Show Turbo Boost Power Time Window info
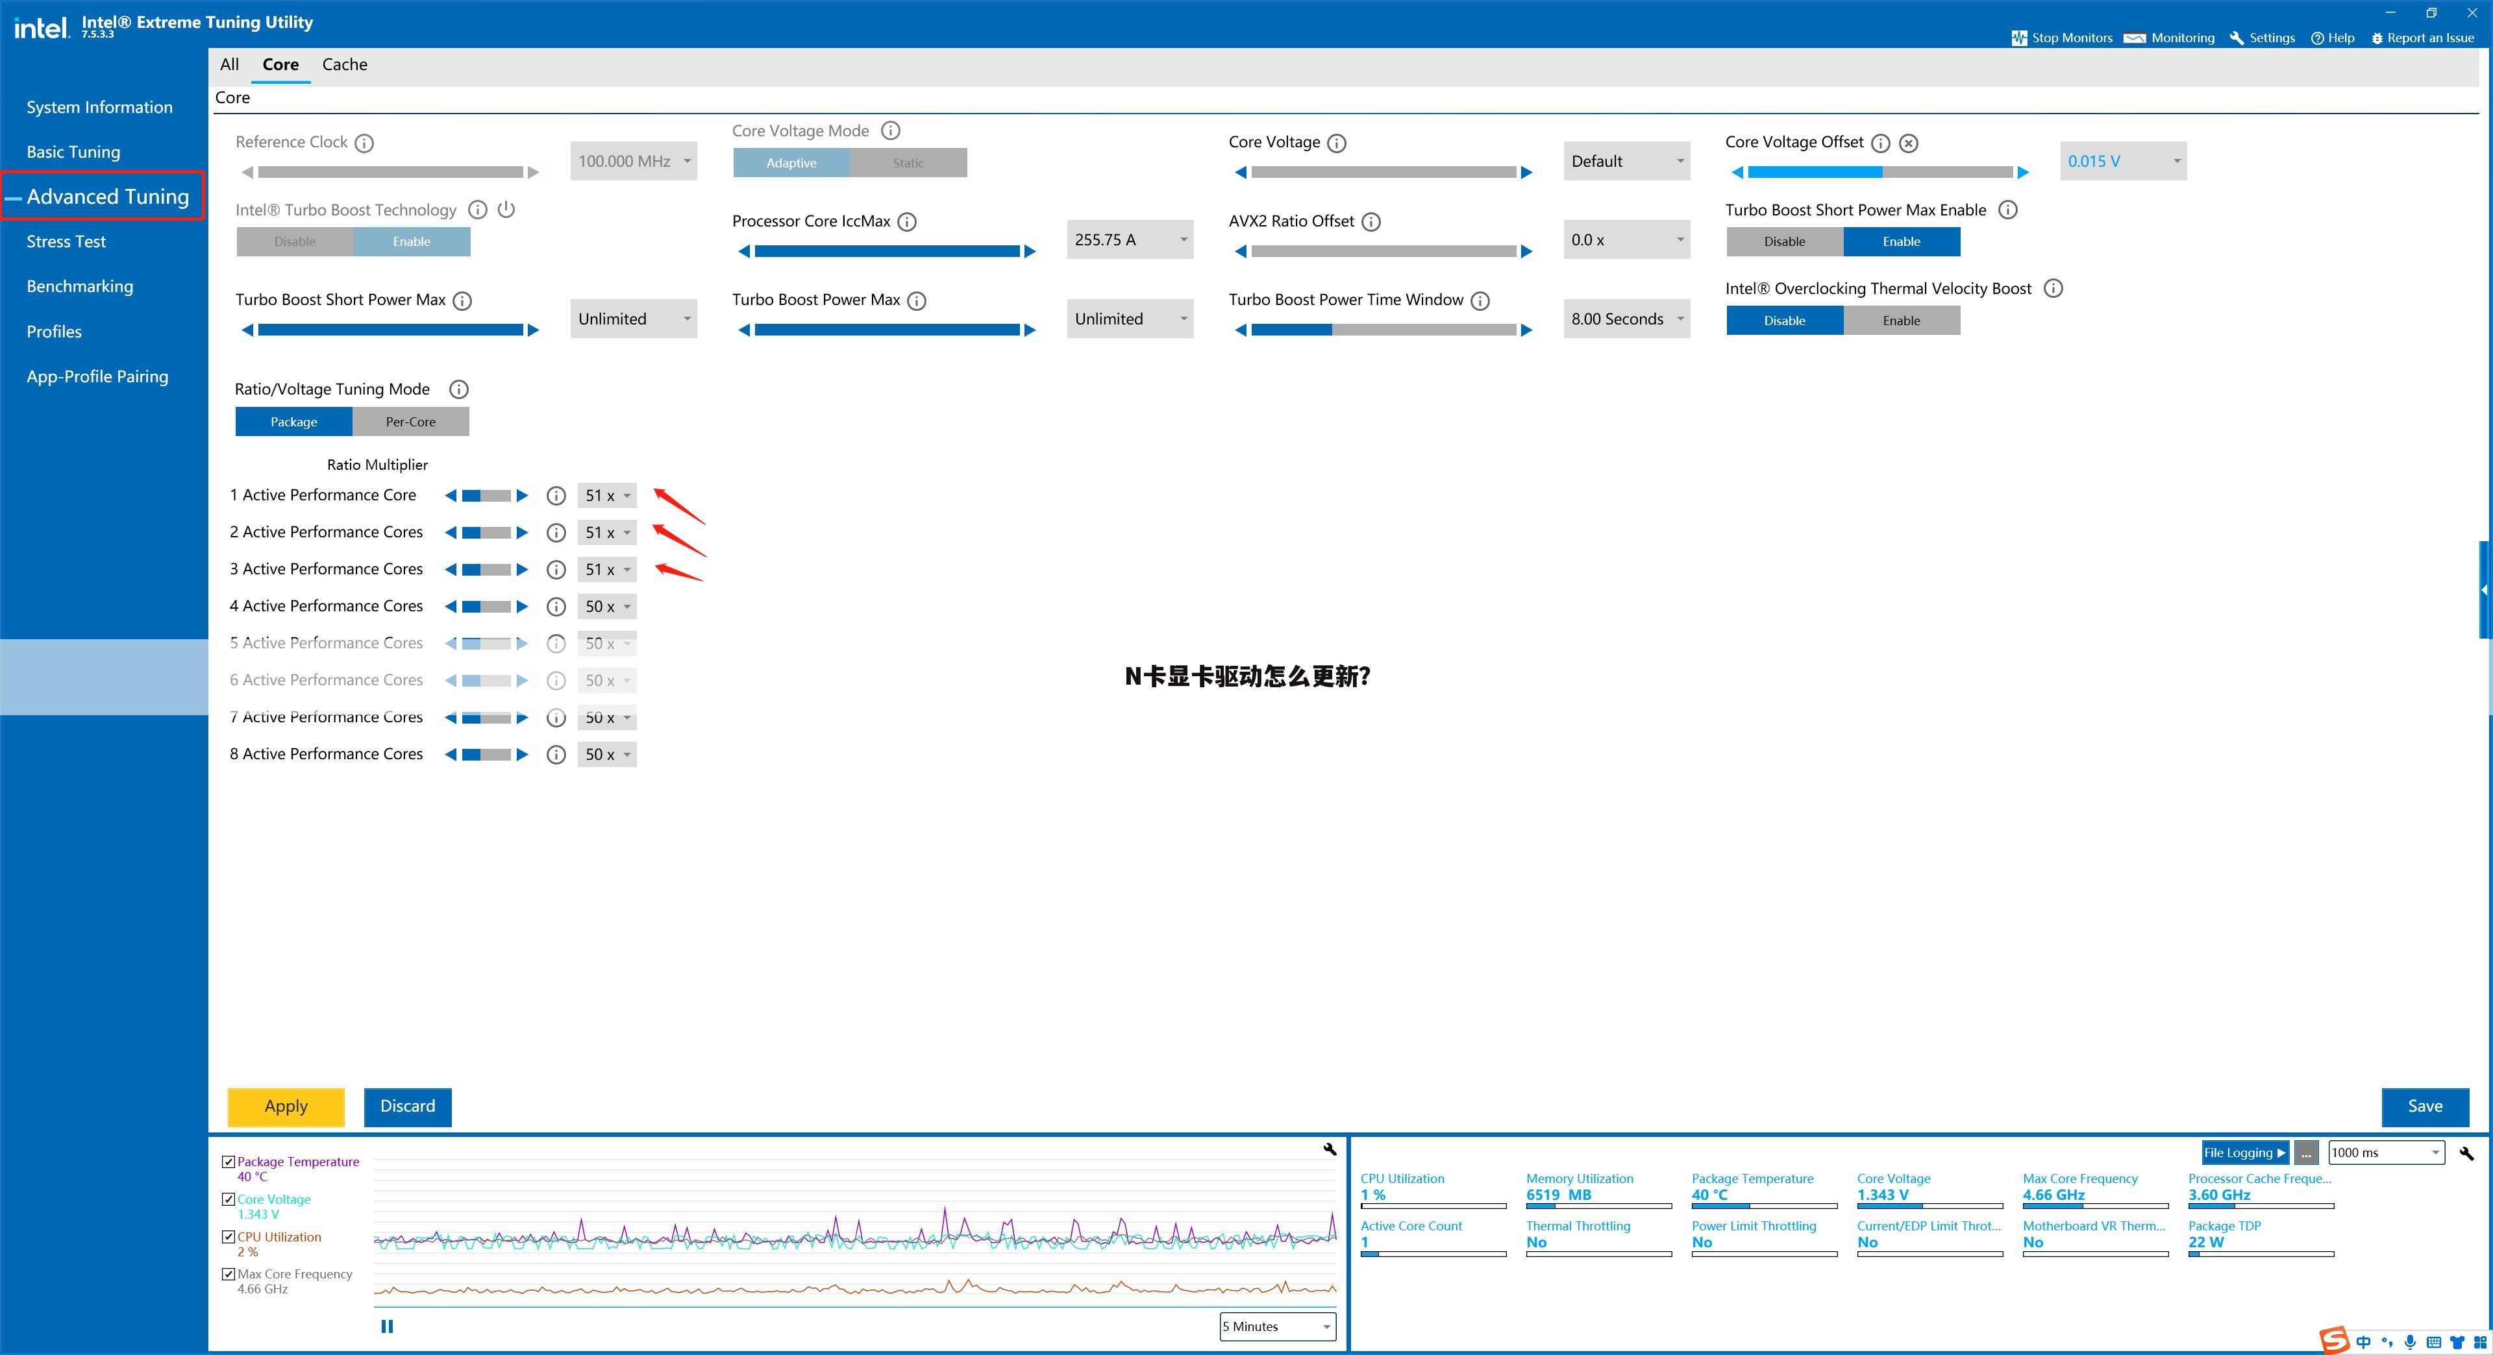Viewport: 2493px width, 1355px height. tap(1480, 301)
